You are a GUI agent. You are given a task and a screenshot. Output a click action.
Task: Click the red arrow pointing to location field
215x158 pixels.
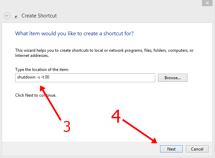(x=51, y=103)
